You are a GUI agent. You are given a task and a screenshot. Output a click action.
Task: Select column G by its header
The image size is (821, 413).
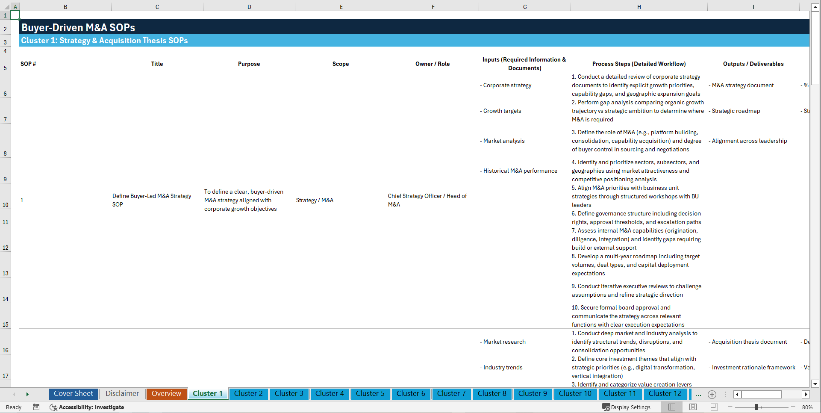[524, 7]
